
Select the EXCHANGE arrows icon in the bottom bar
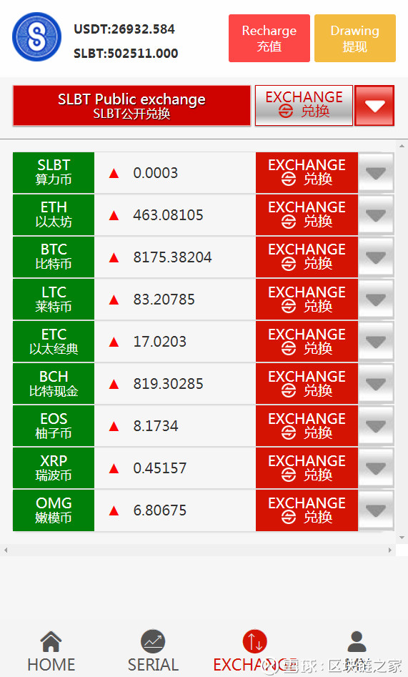(x=254, y=641)
